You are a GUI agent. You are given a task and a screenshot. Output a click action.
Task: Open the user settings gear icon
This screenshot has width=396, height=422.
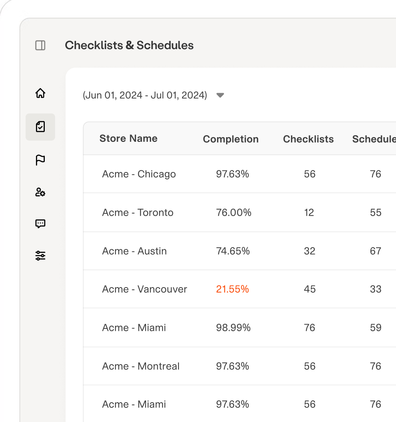[x=40, y=192]
